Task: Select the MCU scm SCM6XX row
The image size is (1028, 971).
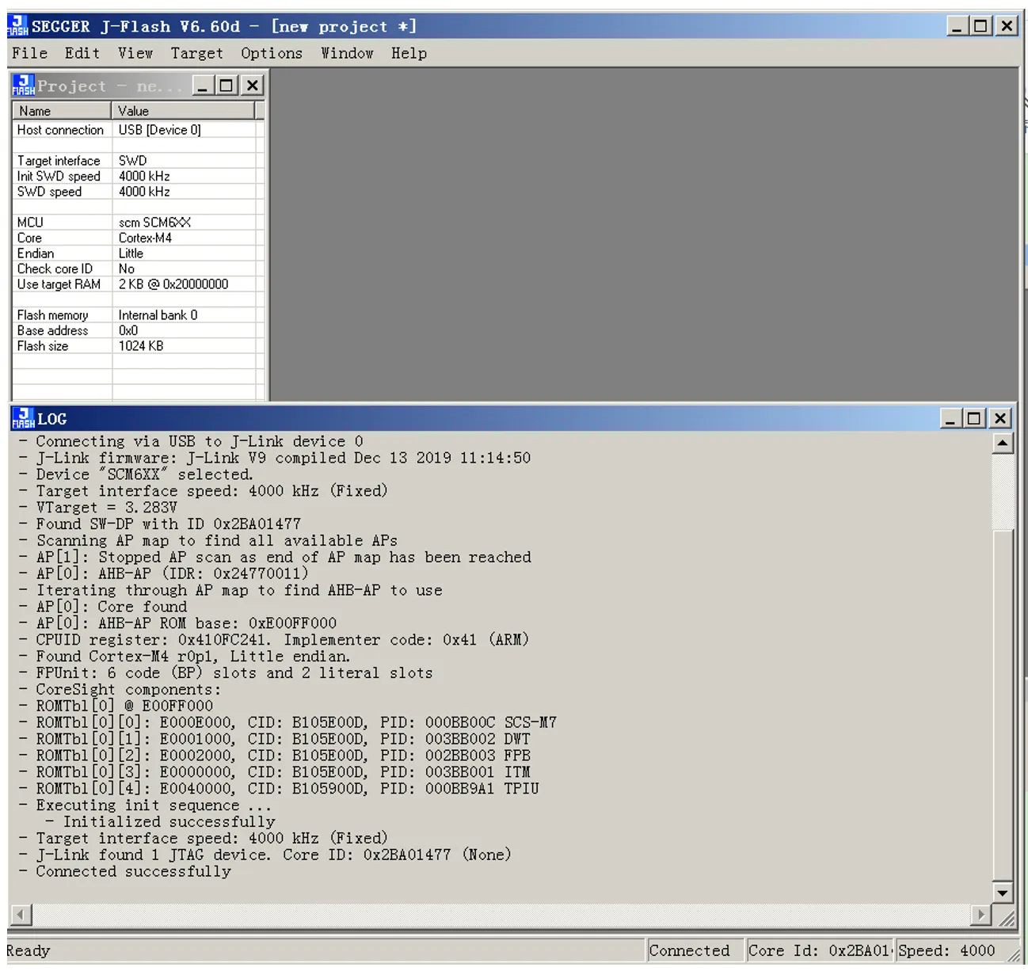Action: [135, 223]
